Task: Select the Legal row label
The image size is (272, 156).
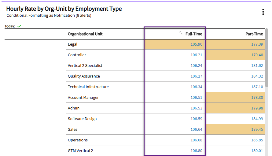Action: coord(72,44)
